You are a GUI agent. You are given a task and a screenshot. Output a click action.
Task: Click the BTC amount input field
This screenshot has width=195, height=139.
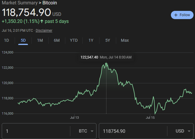click(36, 131)
